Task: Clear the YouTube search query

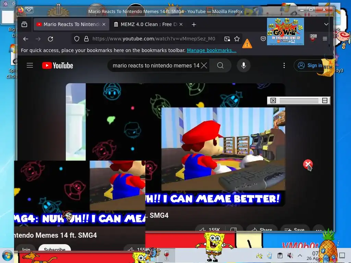Action: coord(204,65)
